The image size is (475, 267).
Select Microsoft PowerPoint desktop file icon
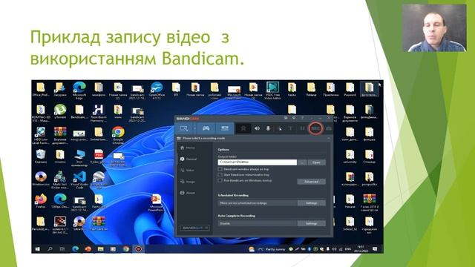[156, 202]
